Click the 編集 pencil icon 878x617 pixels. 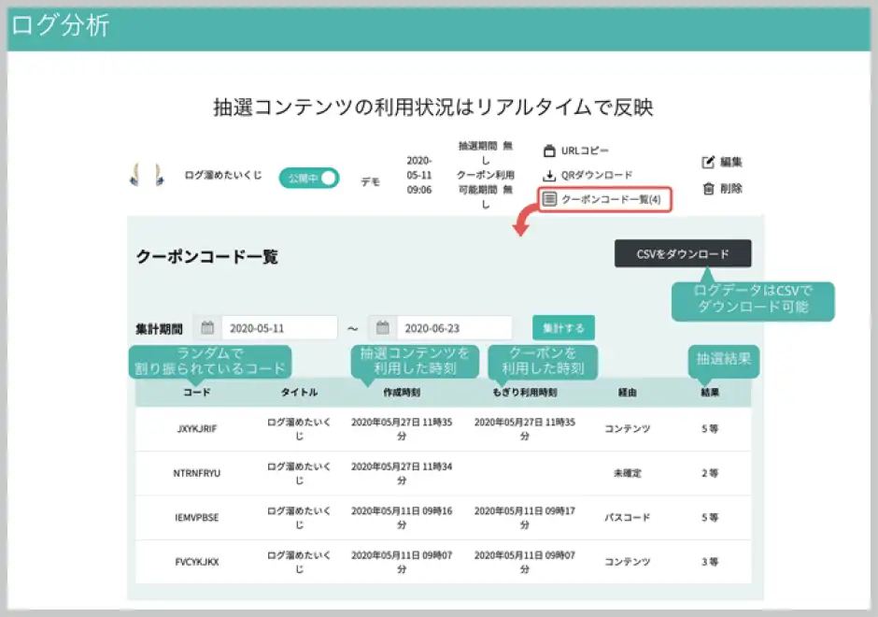pos(708,162)
